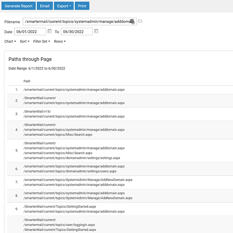Click the Generate Report button
The height and width of the screenshot is (233, 233).
click(x=19, y=6)
